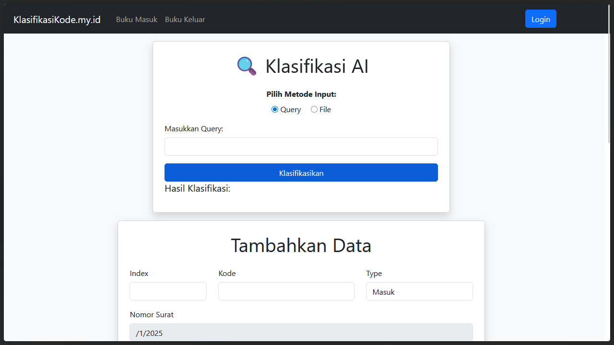Viewport: 614px width, 345px height.
Task: Open the KlasifikasiKode.my.id brand link
Action: [x=57, y=20]
